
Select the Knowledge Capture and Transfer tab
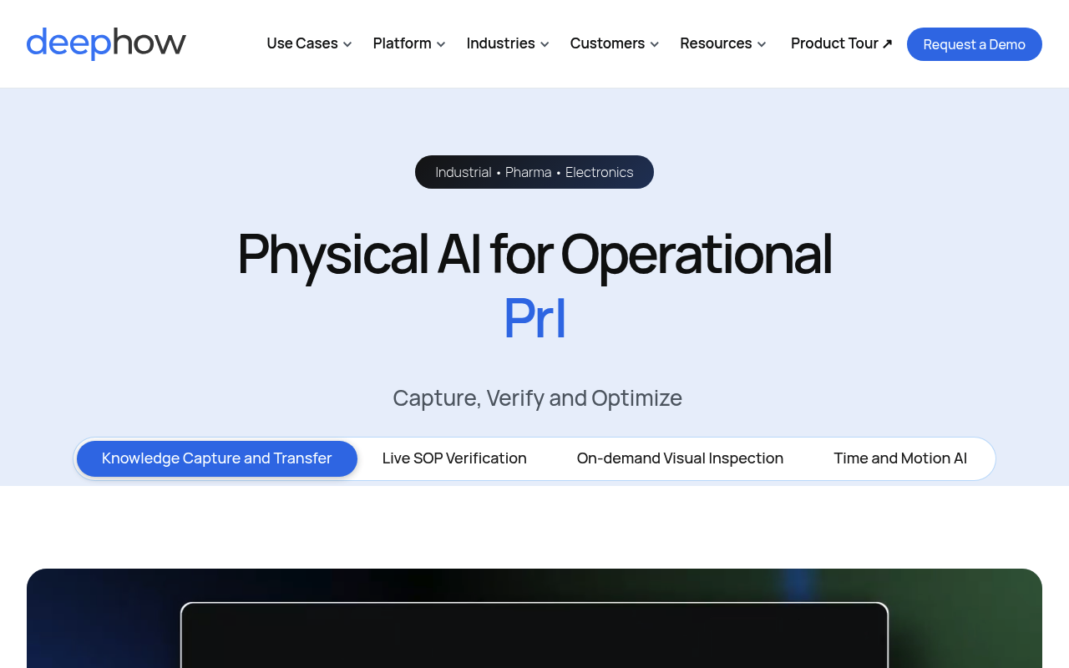pos(217,458)
